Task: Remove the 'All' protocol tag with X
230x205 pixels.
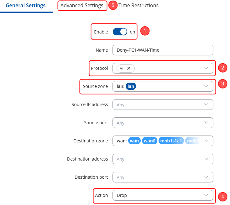Action: click(129, 68)
